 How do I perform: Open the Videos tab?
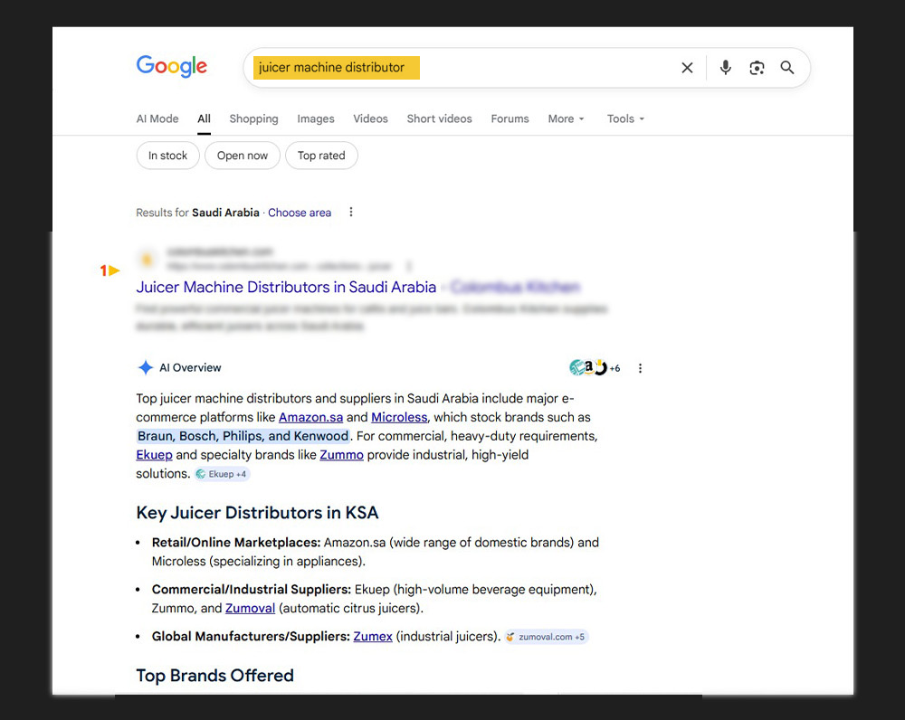coord(370,118)
